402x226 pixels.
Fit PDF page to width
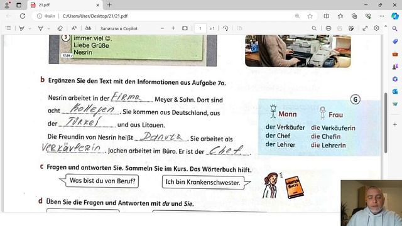[x=185, y=28]
